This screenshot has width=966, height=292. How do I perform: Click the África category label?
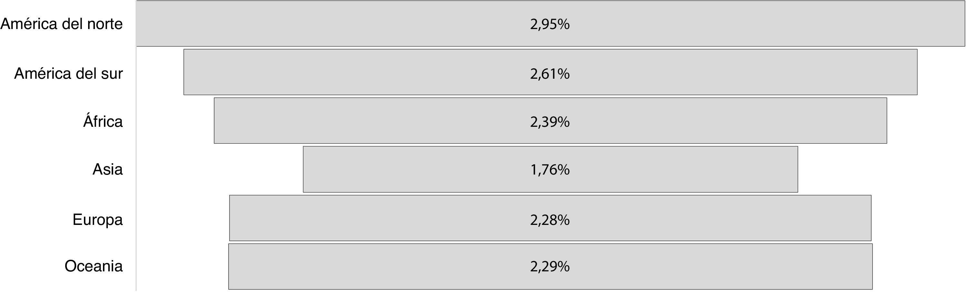(x=103, y=121)
